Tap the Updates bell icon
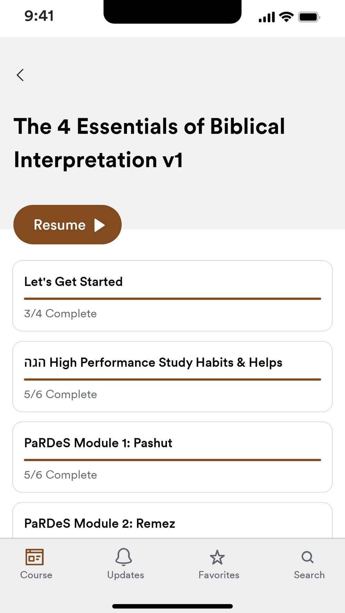 tap(124, 557)
